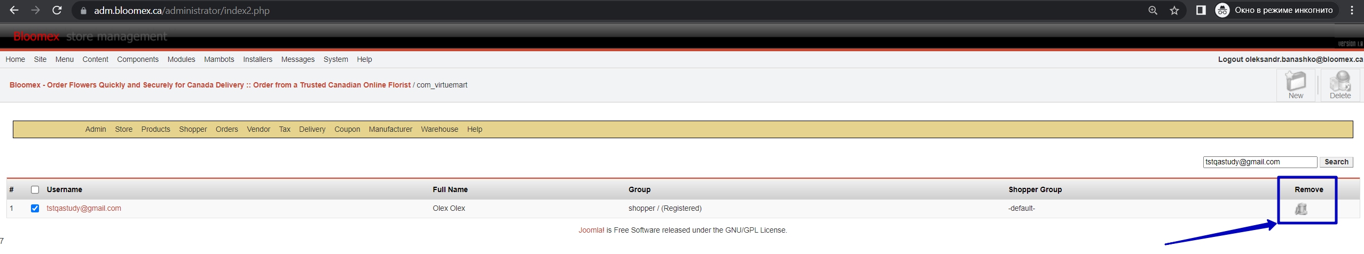Open VirtueMart Tax menu

pyautogui.click(x=285, y=129)
